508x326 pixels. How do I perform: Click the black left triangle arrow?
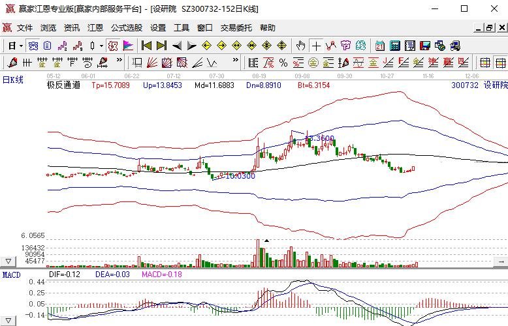click(177, 46)
